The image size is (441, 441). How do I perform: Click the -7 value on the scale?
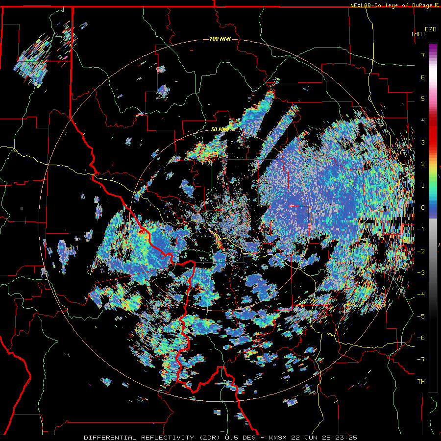[421, 360]
